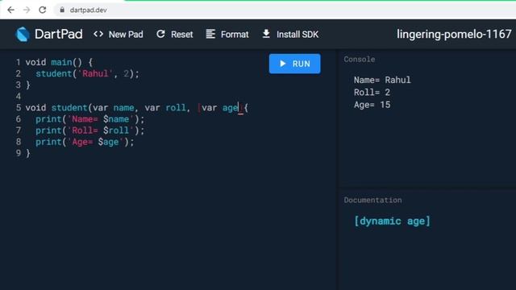Click the student('Rahul', 2); call on line 2
The image size is (516, 290).
click(x=88, y=73)
